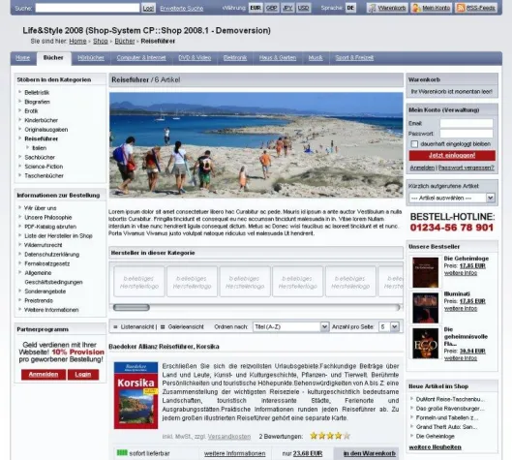Screen dimensions: 512x460
Task: Click partner program 'Anmelden' button
Action: [x=44, y=375]
